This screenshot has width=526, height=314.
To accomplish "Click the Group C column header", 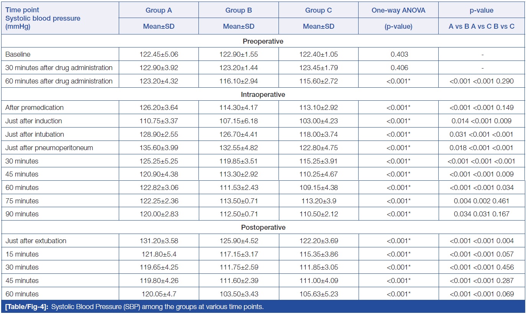I will pyautogui.click(x=318, y=11).
